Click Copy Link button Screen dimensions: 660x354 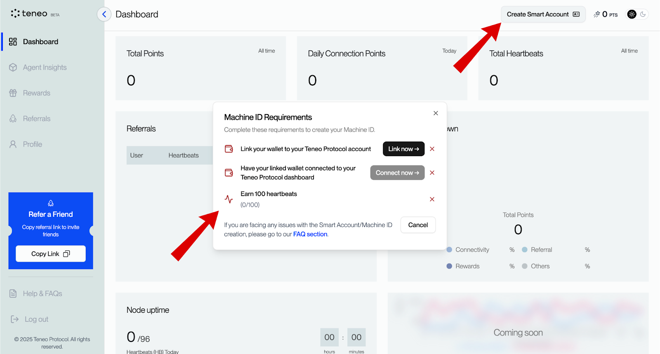pyautogui.click(x=51, y=254)
